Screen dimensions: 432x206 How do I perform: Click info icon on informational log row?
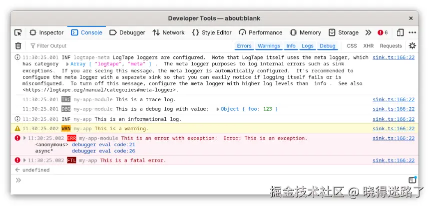click(17, 119)
